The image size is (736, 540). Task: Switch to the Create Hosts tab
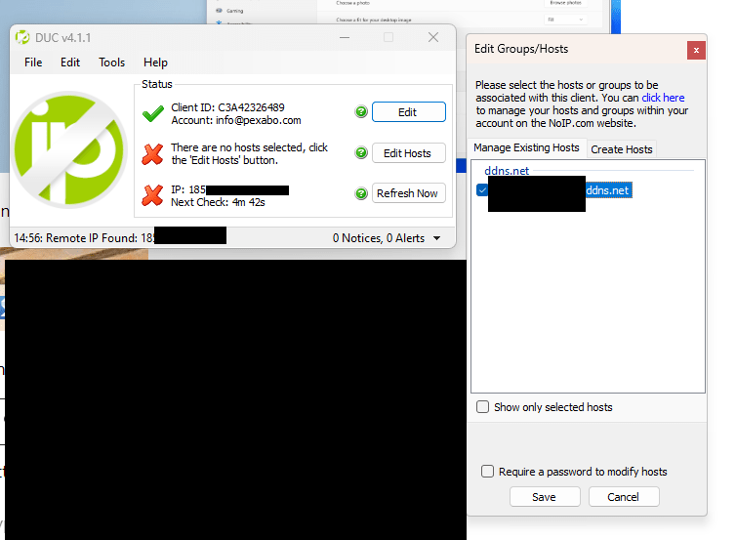(622, 149)
